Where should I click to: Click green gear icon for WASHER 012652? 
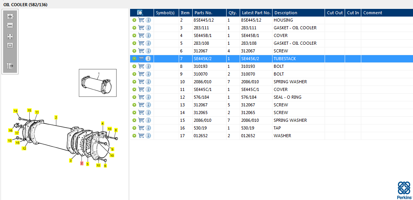(x=134, y=136)
